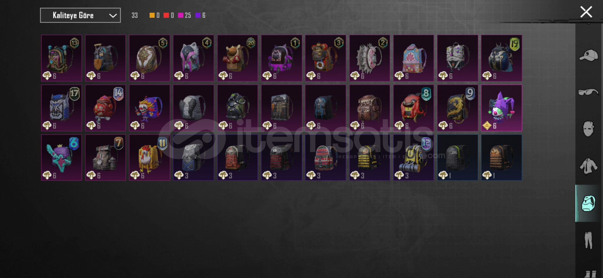Select the backpack category icon

(x=589, y=203)
